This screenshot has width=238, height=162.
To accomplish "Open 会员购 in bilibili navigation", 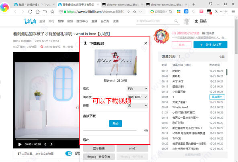I will pos(105,21).
